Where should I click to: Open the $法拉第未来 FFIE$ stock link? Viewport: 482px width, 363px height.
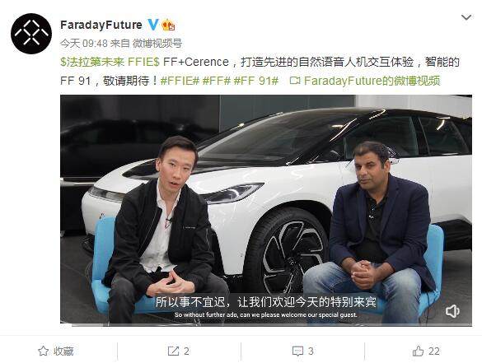click(x=110, y=62)
